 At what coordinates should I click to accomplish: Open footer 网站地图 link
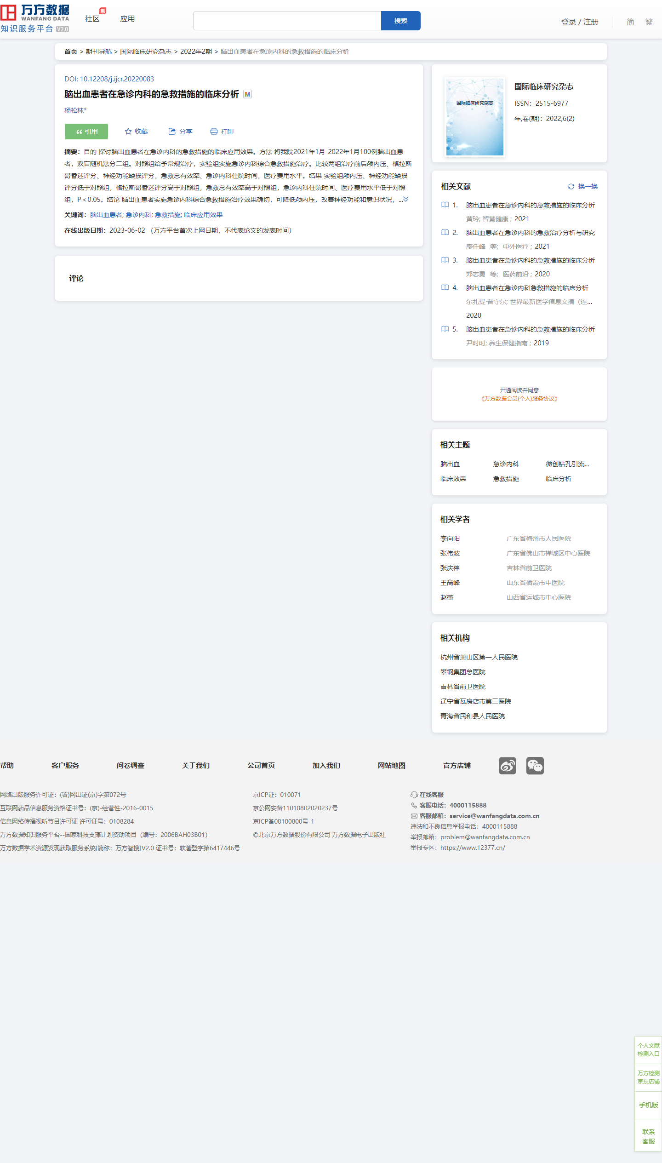pyautogui.click(x=392, y=765)
